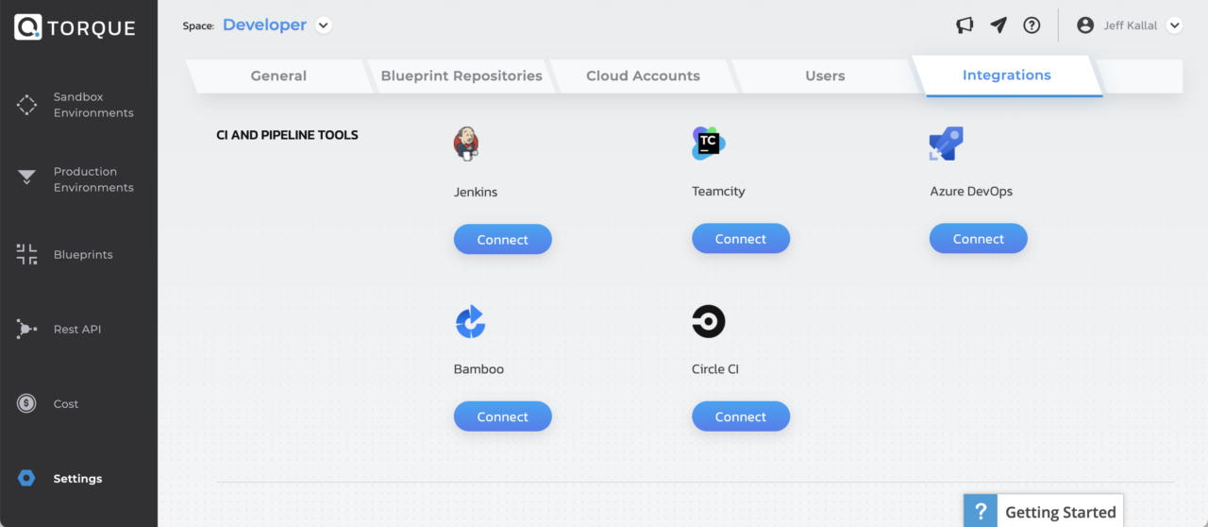Open Sandbox Environments diamond icon

[27, 105]
